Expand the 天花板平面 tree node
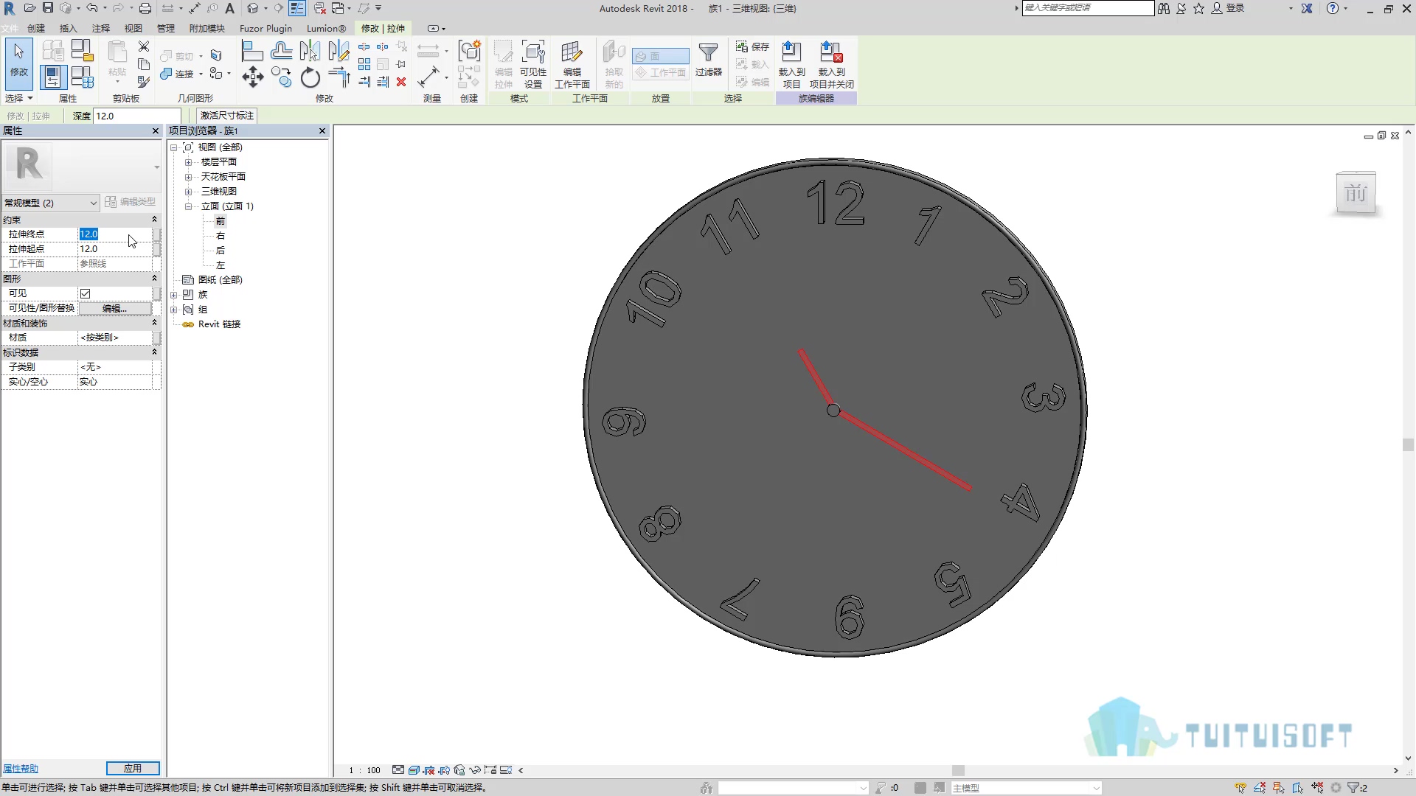Screen dimensions: 1416x796 point(188,177)
